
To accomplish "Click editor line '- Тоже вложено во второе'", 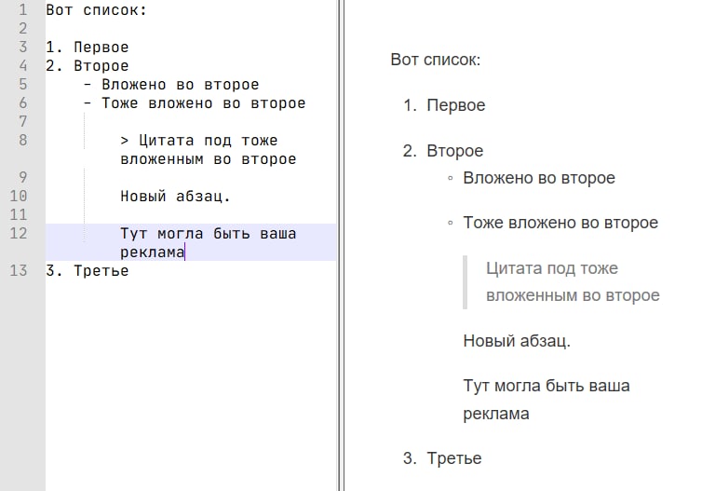I will (x=195, y=103).
